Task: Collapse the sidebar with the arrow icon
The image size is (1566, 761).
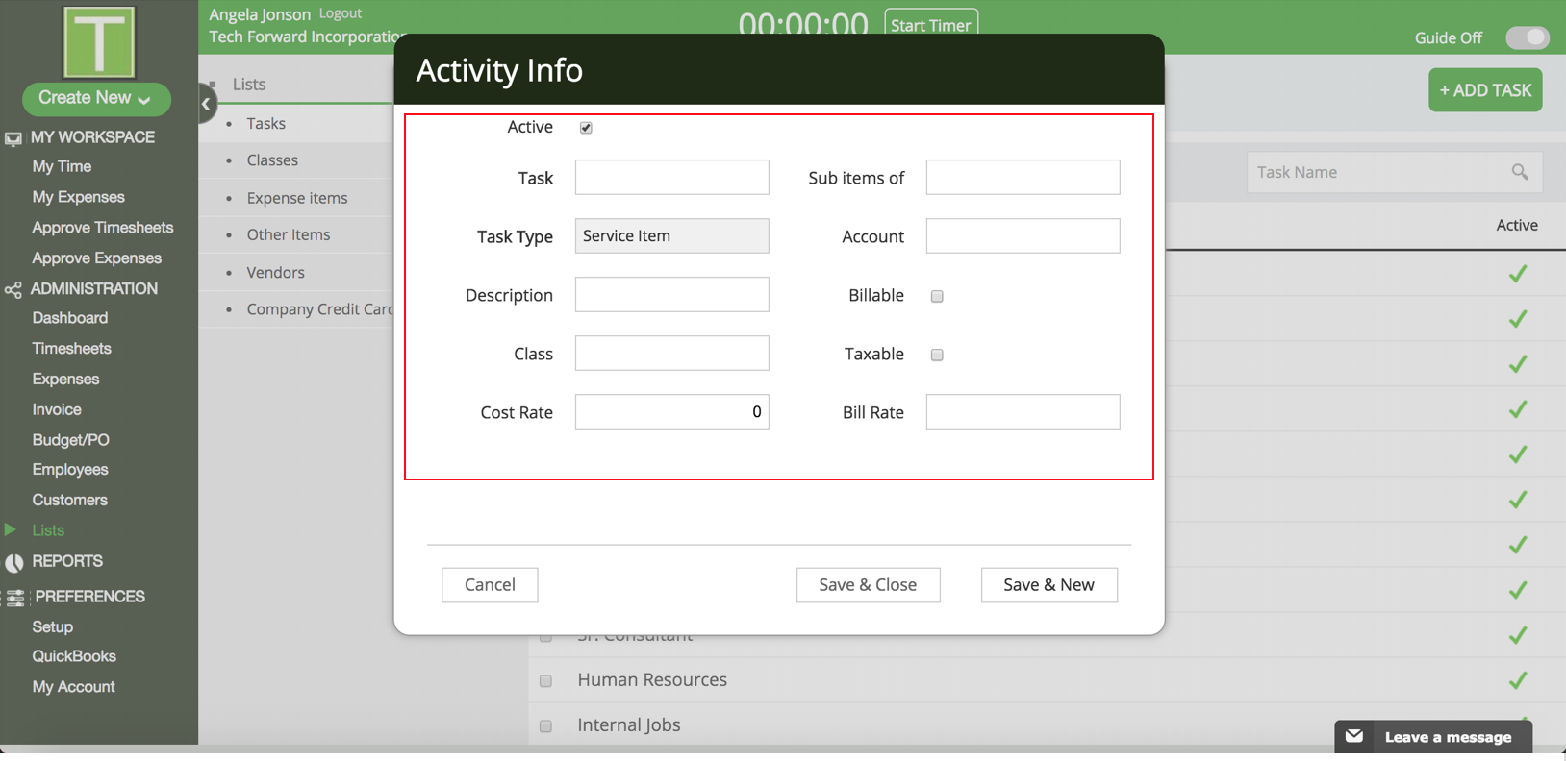Action: click(x=206, y=104)
